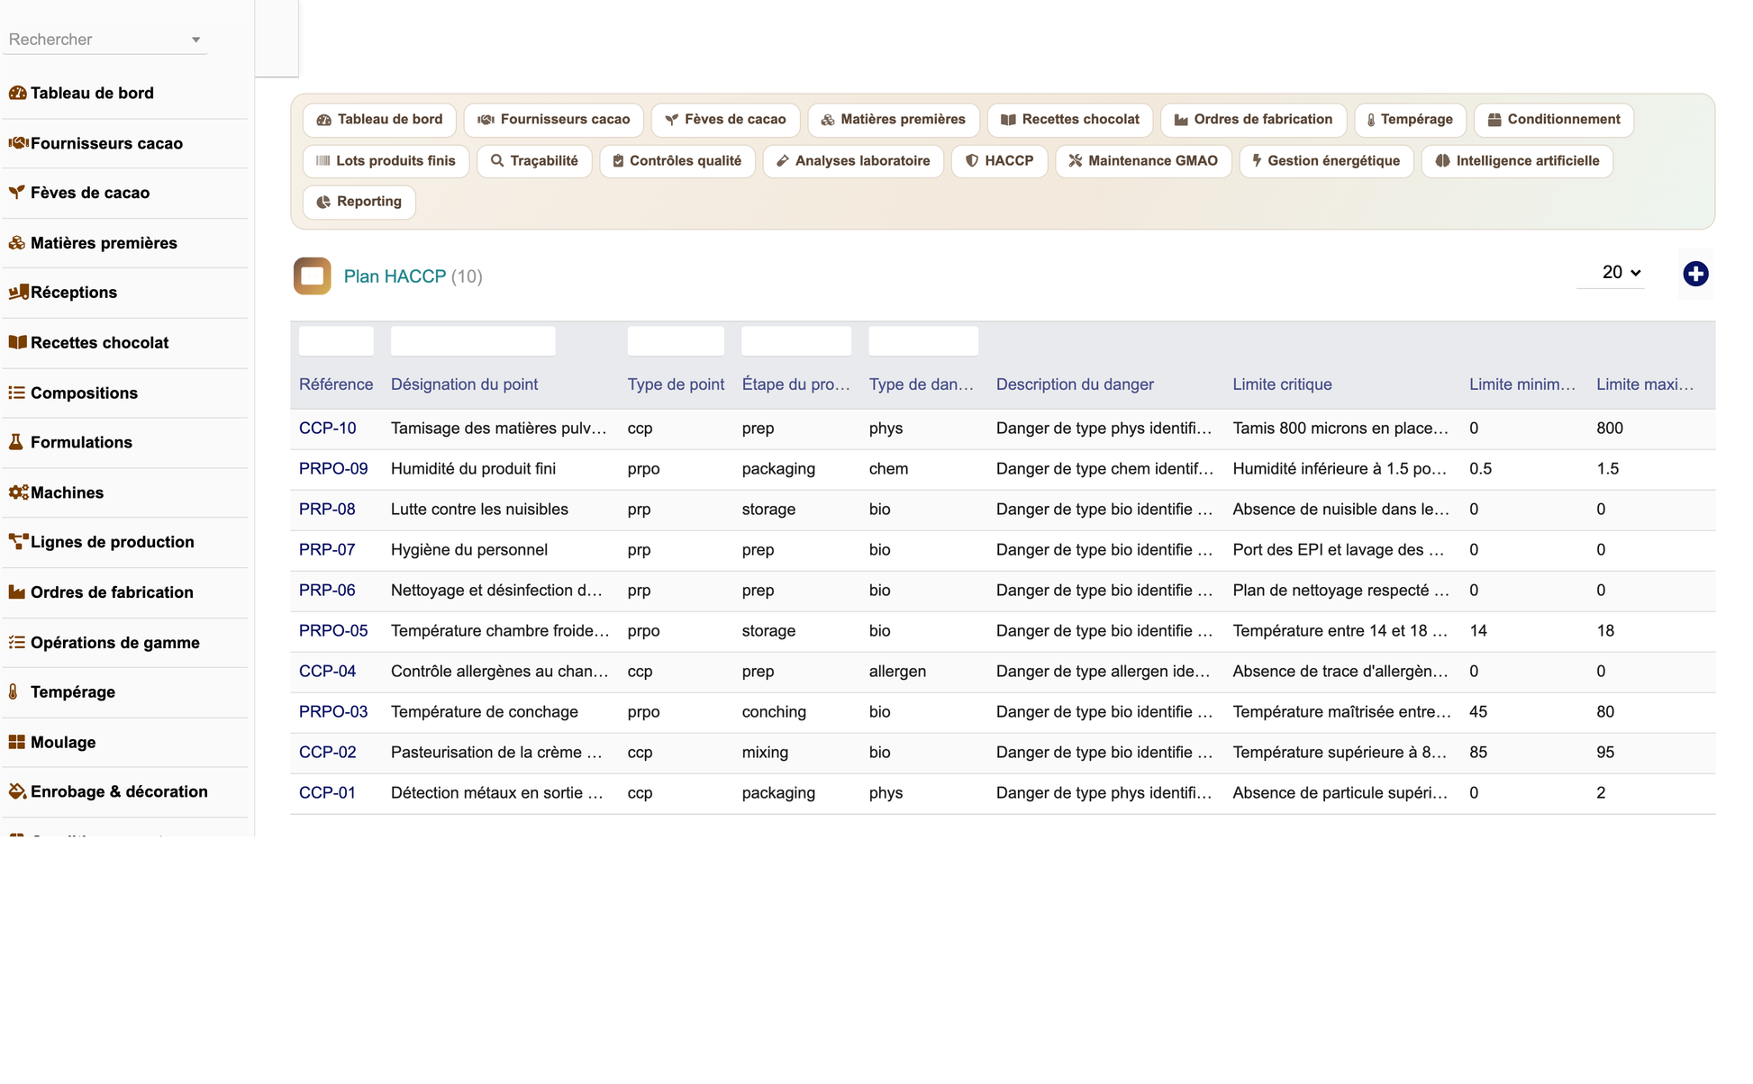Click the shield icon on HACCP tab
Image resolution: width=1753 pixels, height=1084 pixels.
[971, 161]
